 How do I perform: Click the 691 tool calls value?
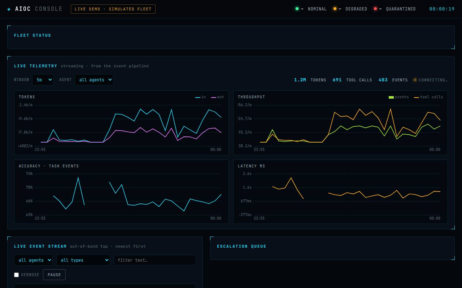337,80
